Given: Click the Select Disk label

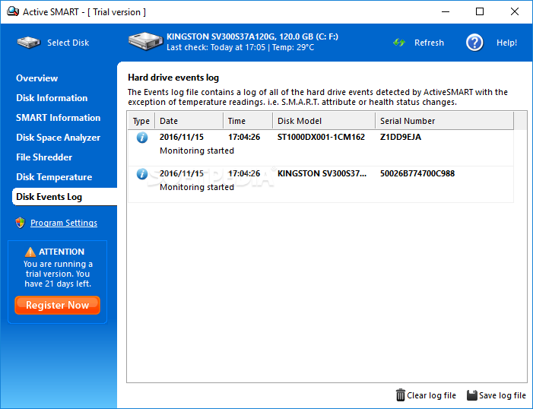Looking at the screenshot, I should 68,43.
